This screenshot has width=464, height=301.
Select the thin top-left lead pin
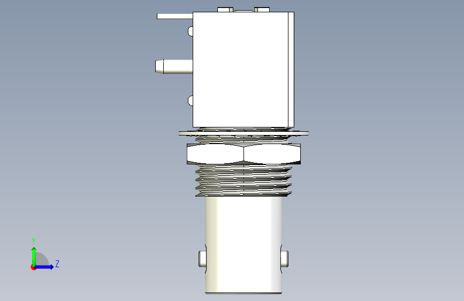[x=174, y=17]
